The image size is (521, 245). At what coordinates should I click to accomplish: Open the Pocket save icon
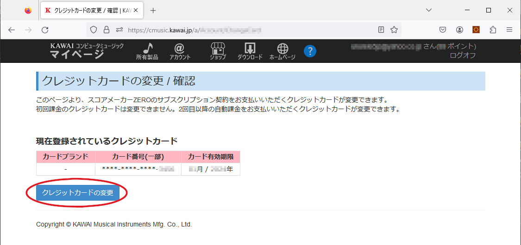[443, 30]
